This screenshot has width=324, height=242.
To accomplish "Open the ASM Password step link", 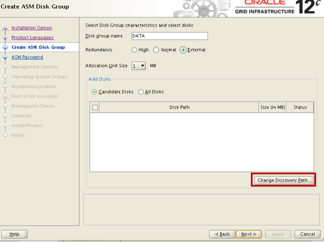I will click(x=27, y=57).
